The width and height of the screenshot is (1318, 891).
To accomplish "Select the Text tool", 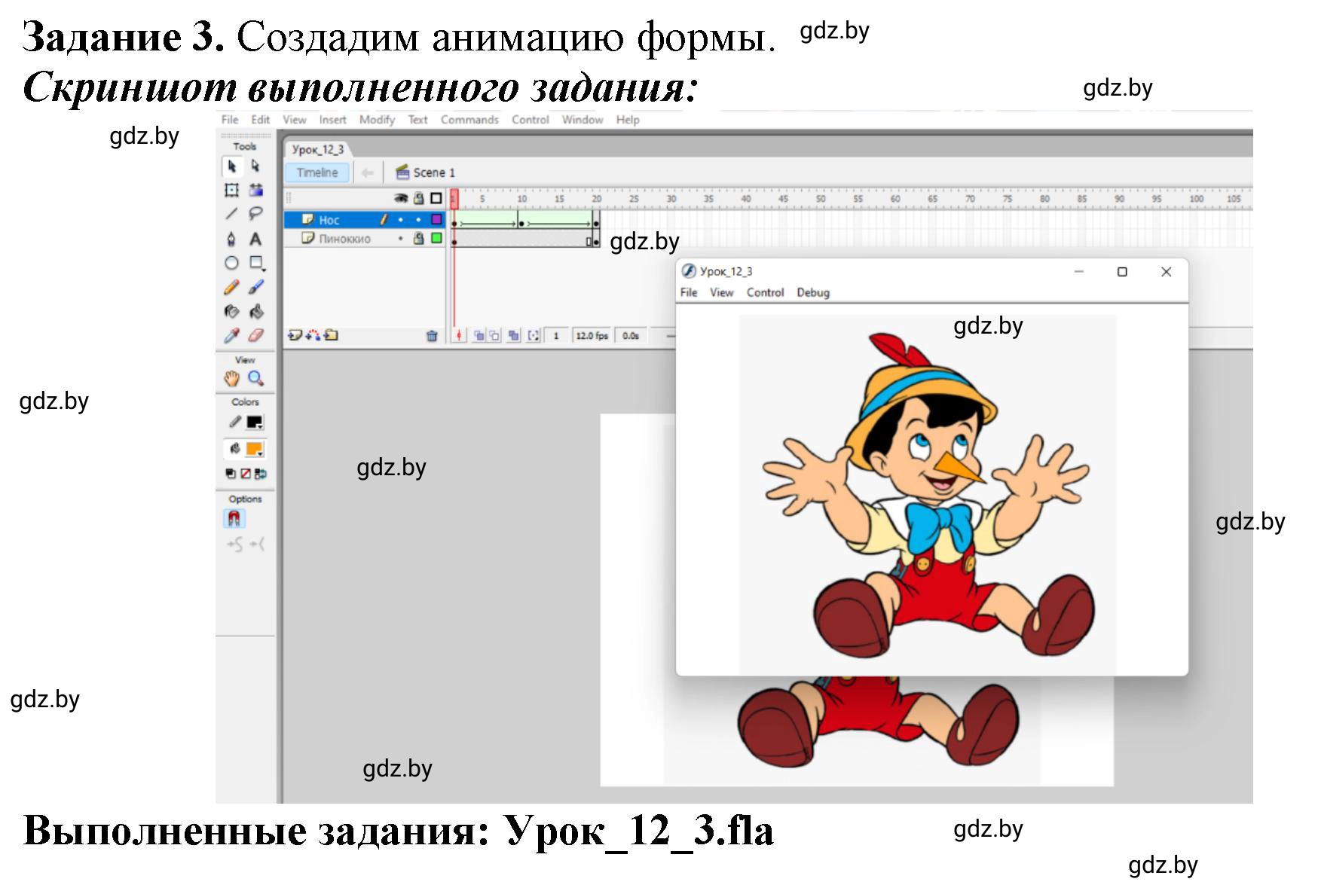I will click(x=256, y=239).
